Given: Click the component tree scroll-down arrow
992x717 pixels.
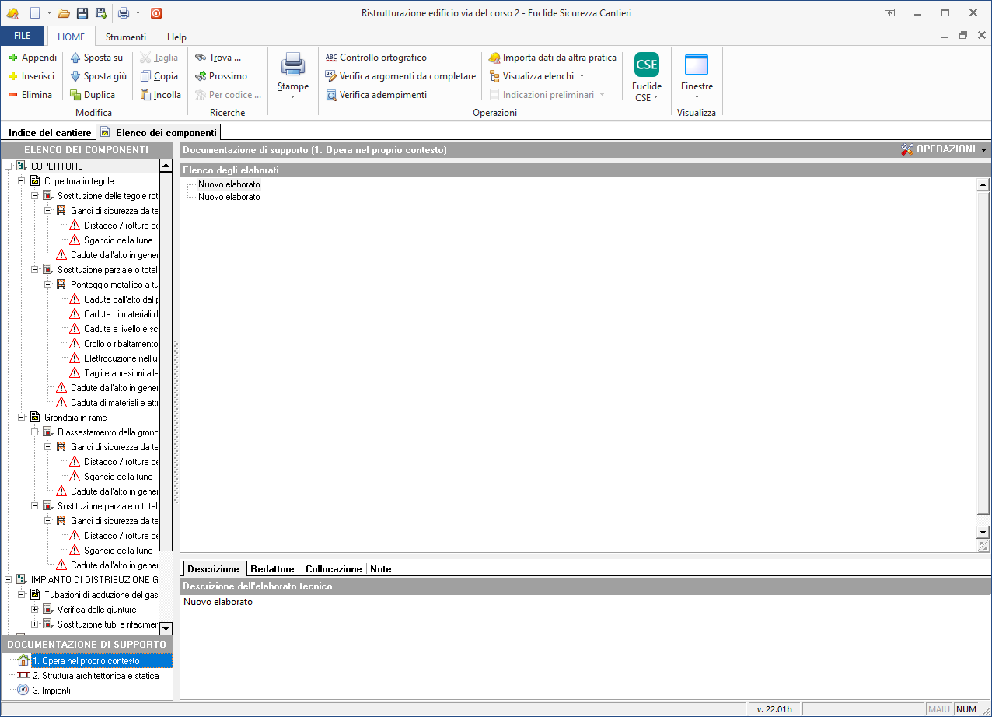Looking at the screenshot, I should coord(166,628).
